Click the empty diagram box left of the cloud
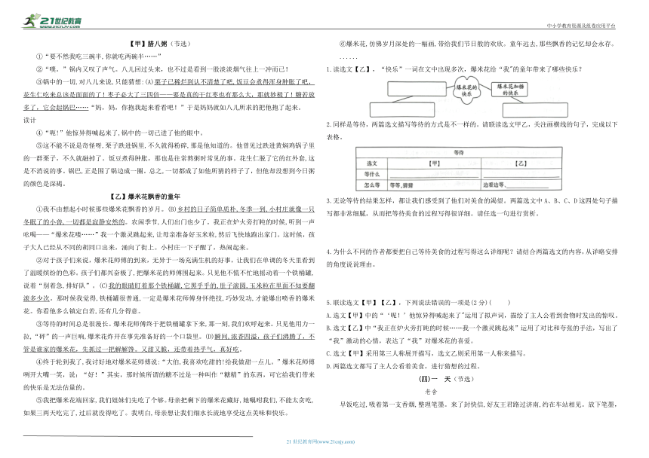Screen dimensions: 649x458 click(x=417, y=89)
